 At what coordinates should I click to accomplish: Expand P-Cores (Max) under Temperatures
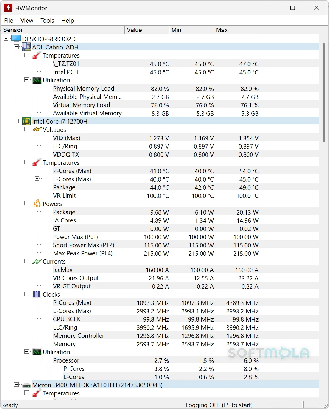37,170
